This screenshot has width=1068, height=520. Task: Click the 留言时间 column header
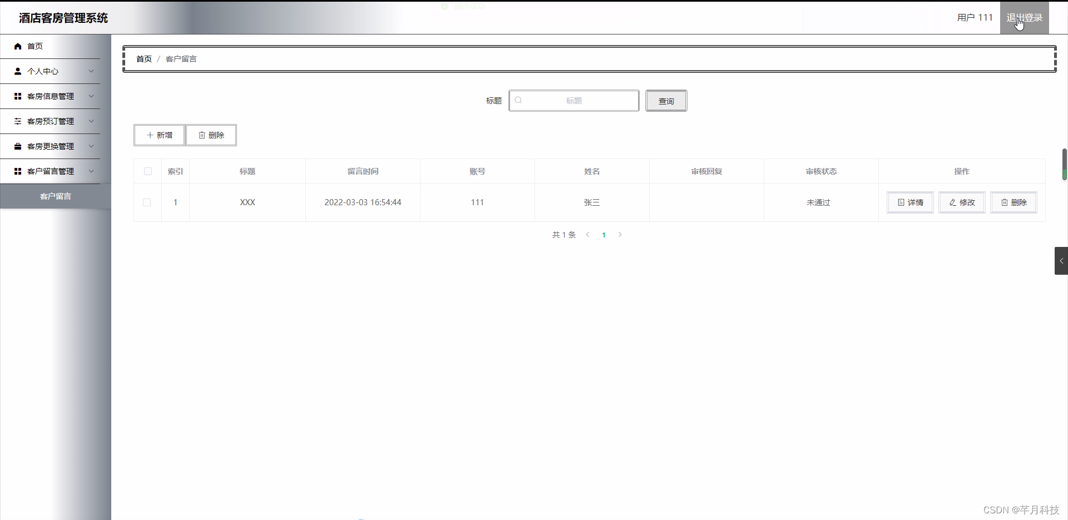tap(363, 171)
